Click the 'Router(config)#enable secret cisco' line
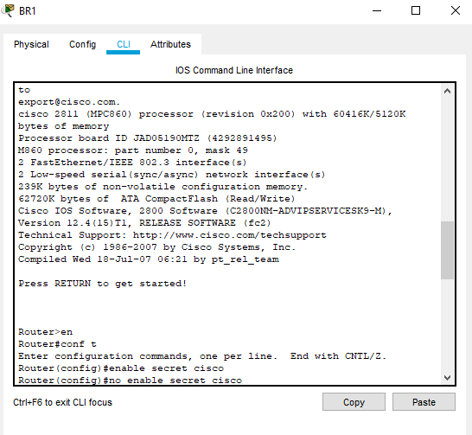 click(x=121, y=368)
